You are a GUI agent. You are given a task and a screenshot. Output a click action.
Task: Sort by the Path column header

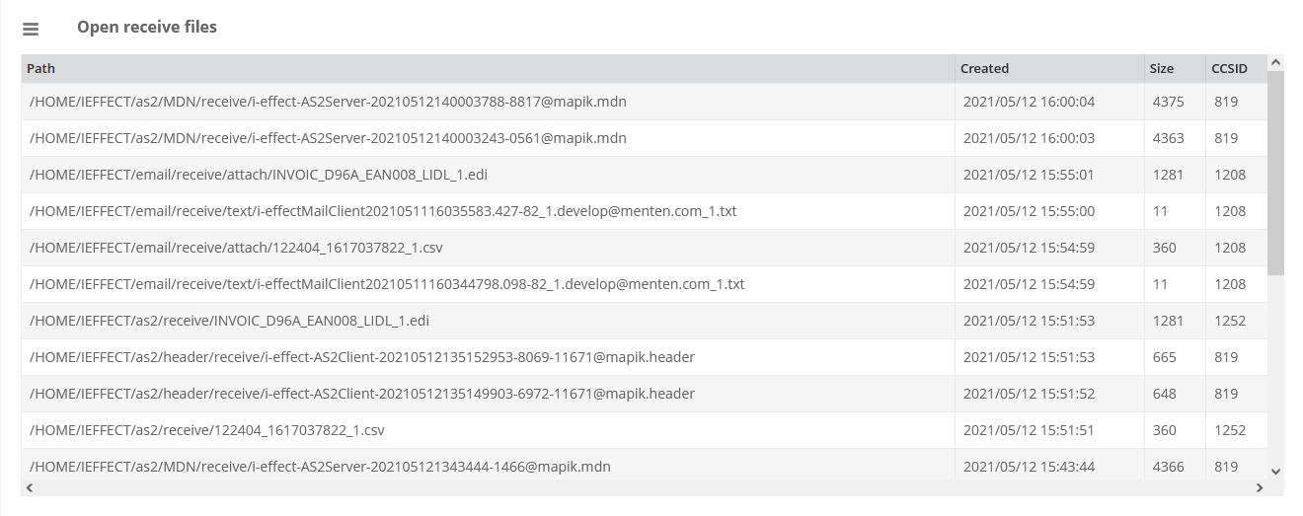41,69
